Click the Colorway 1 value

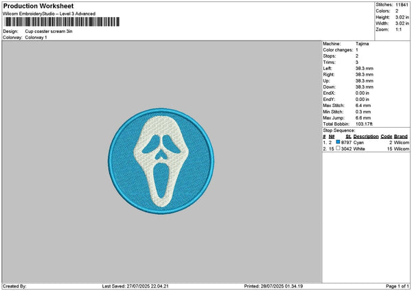(x=36, y=38)
